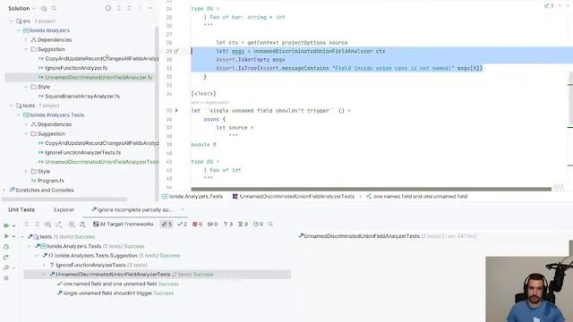Click the rerun icon in test sidebar

[x=6, y=258]
